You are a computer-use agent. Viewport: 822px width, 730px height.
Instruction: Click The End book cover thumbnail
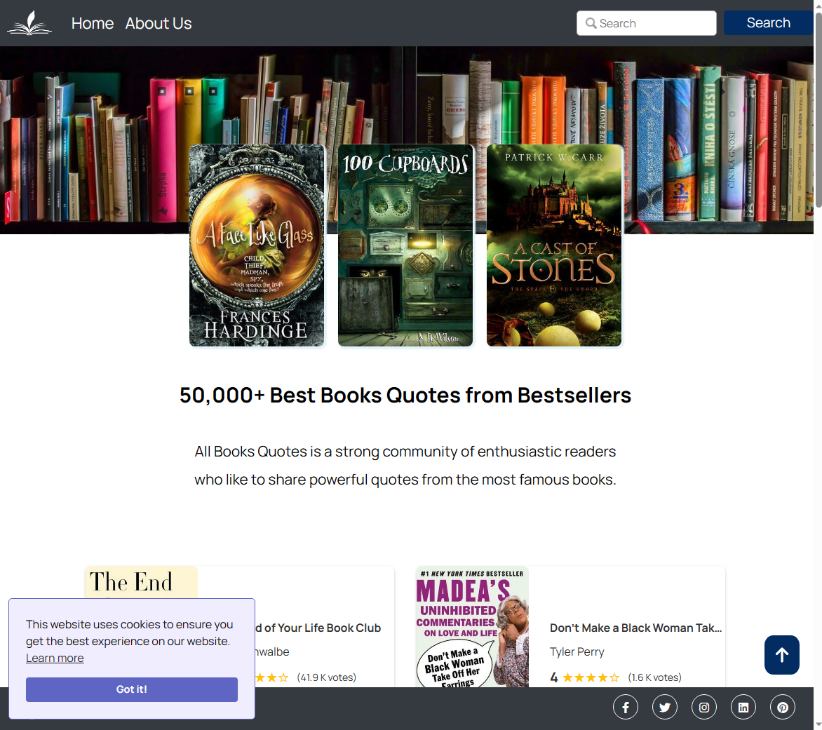142,582
